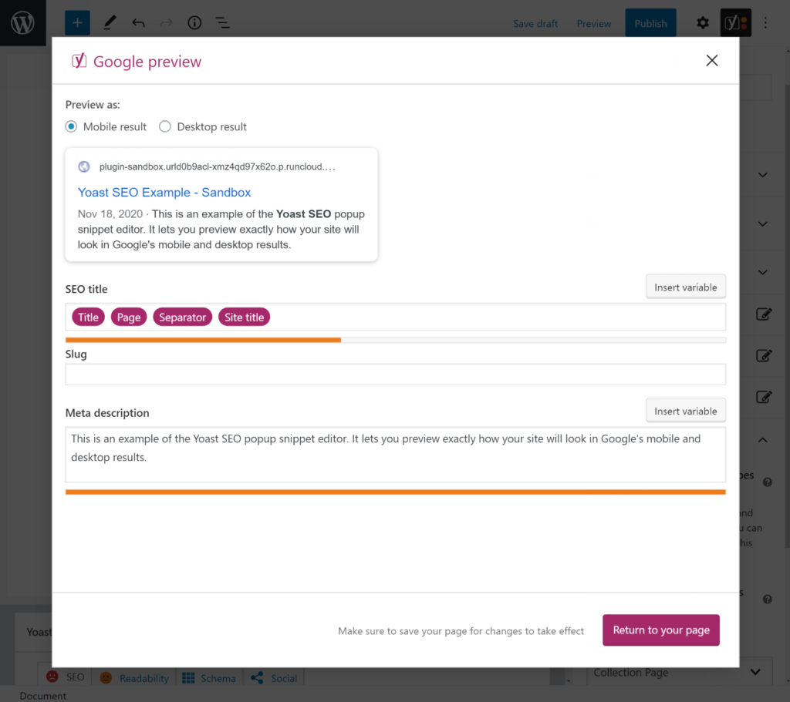Image resolution: width=790 pixels, height=702 pixels.
Task: Click the Save draft link
Action: pos(535,24)
